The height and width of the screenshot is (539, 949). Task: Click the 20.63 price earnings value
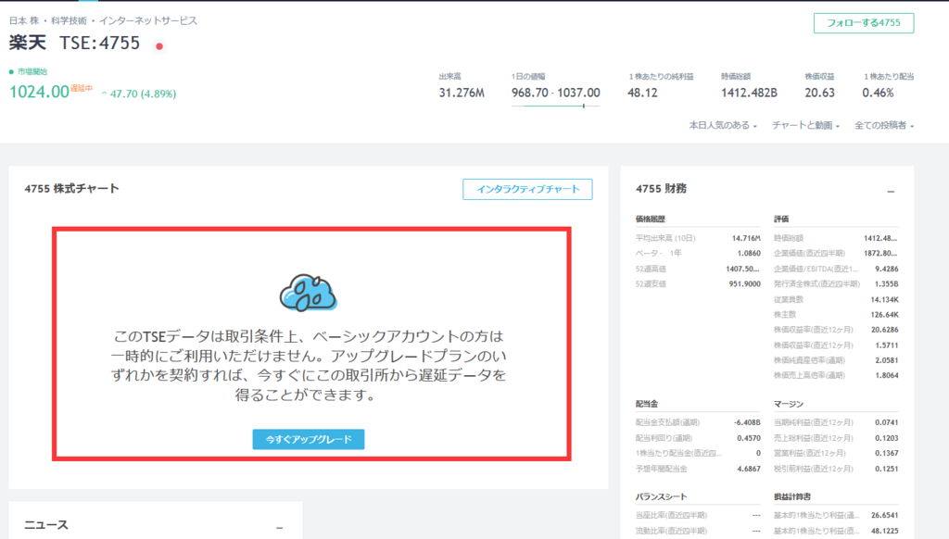pos(819,93)
